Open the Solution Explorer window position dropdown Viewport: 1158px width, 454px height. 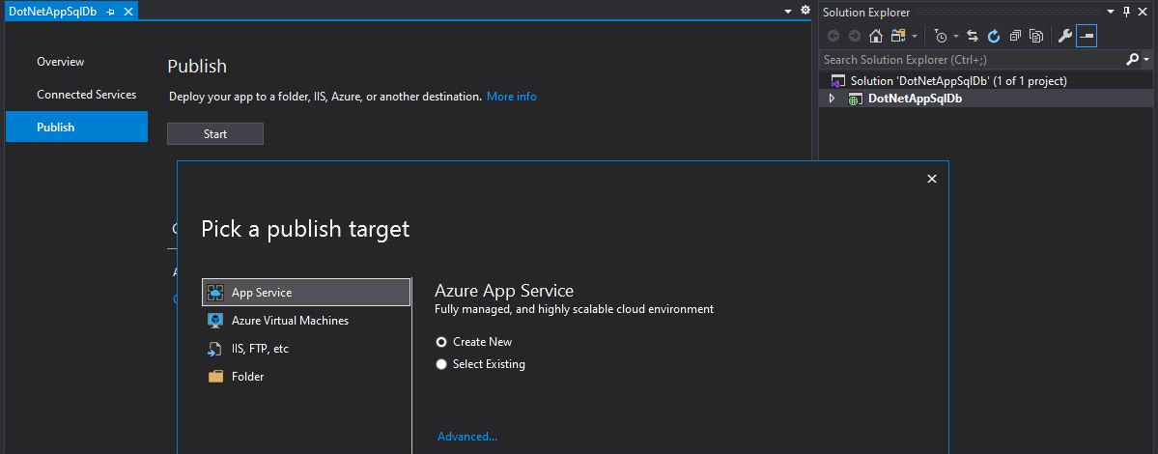coord(1111,12)
